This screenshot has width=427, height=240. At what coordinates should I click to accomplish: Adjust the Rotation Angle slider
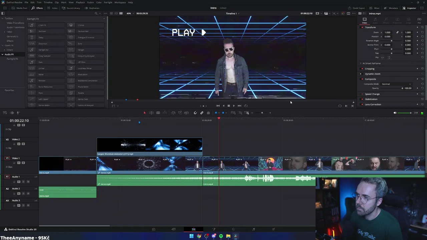click(x=391, y=41)
